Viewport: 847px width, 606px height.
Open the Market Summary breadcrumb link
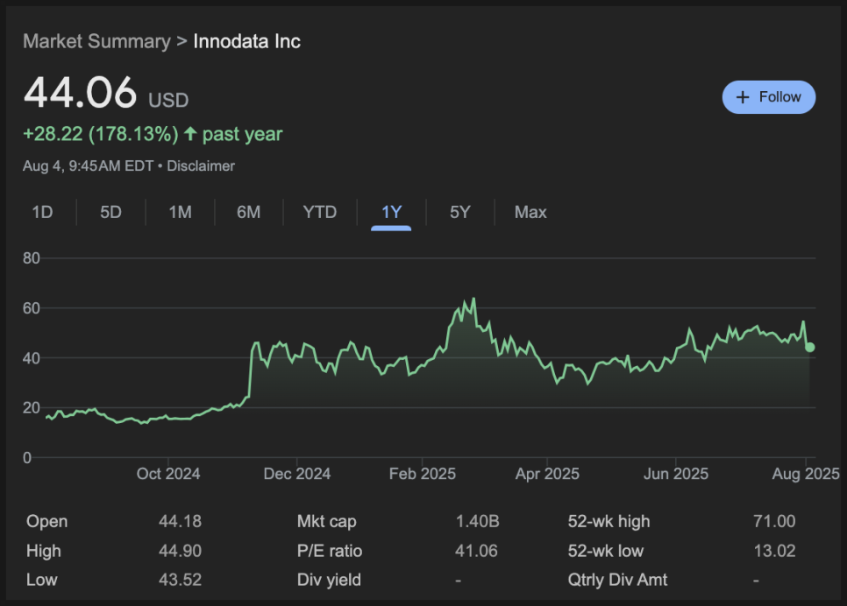click(x=96, y=41)
